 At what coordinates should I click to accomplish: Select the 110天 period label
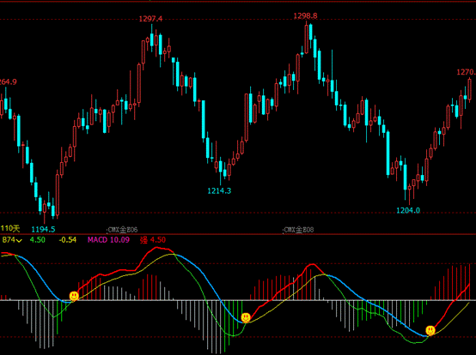10,229
